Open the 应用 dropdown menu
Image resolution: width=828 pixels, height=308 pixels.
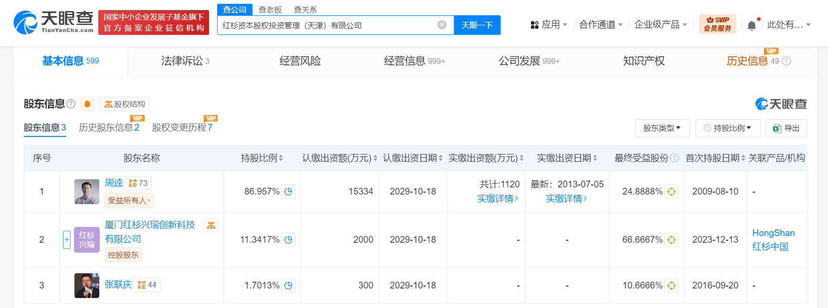[x=549, y=24]
